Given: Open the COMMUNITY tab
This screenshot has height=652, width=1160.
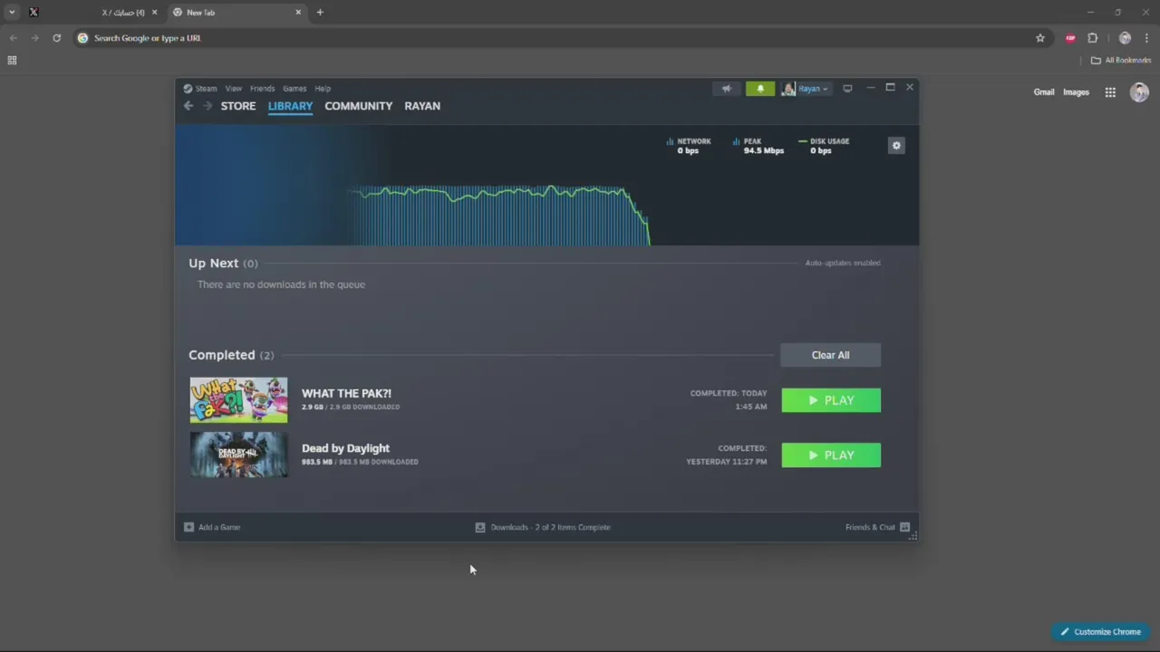Looking at the screenshot, I should pyautogui.click(x=359, y=106).
